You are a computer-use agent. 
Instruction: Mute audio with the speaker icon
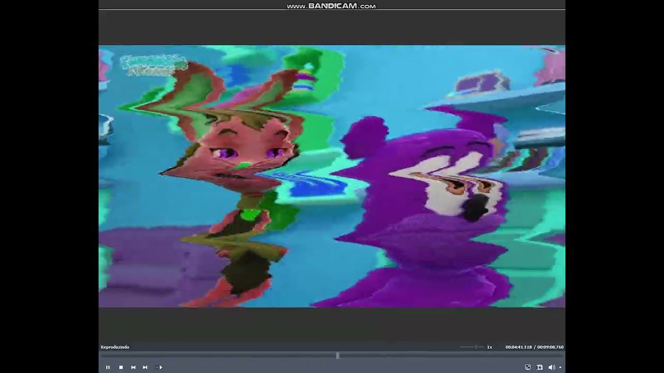pyautogui.click(x=551, y=367)
